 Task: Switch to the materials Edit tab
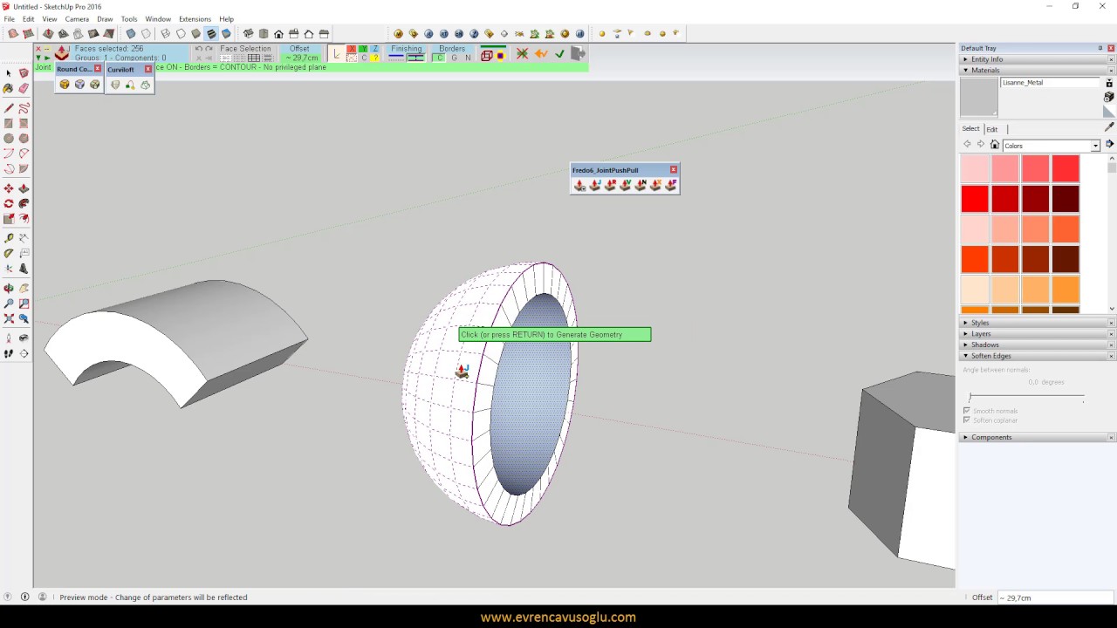(x=992, y=129)
